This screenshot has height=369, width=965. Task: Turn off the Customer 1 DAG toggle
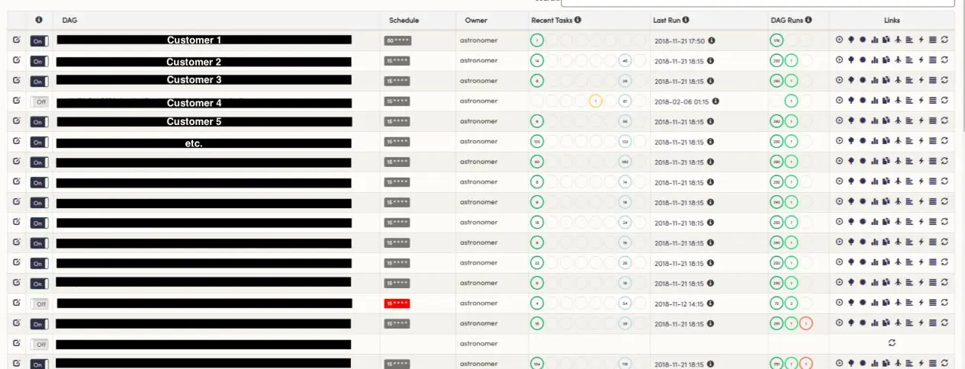[x=39, y=40]
